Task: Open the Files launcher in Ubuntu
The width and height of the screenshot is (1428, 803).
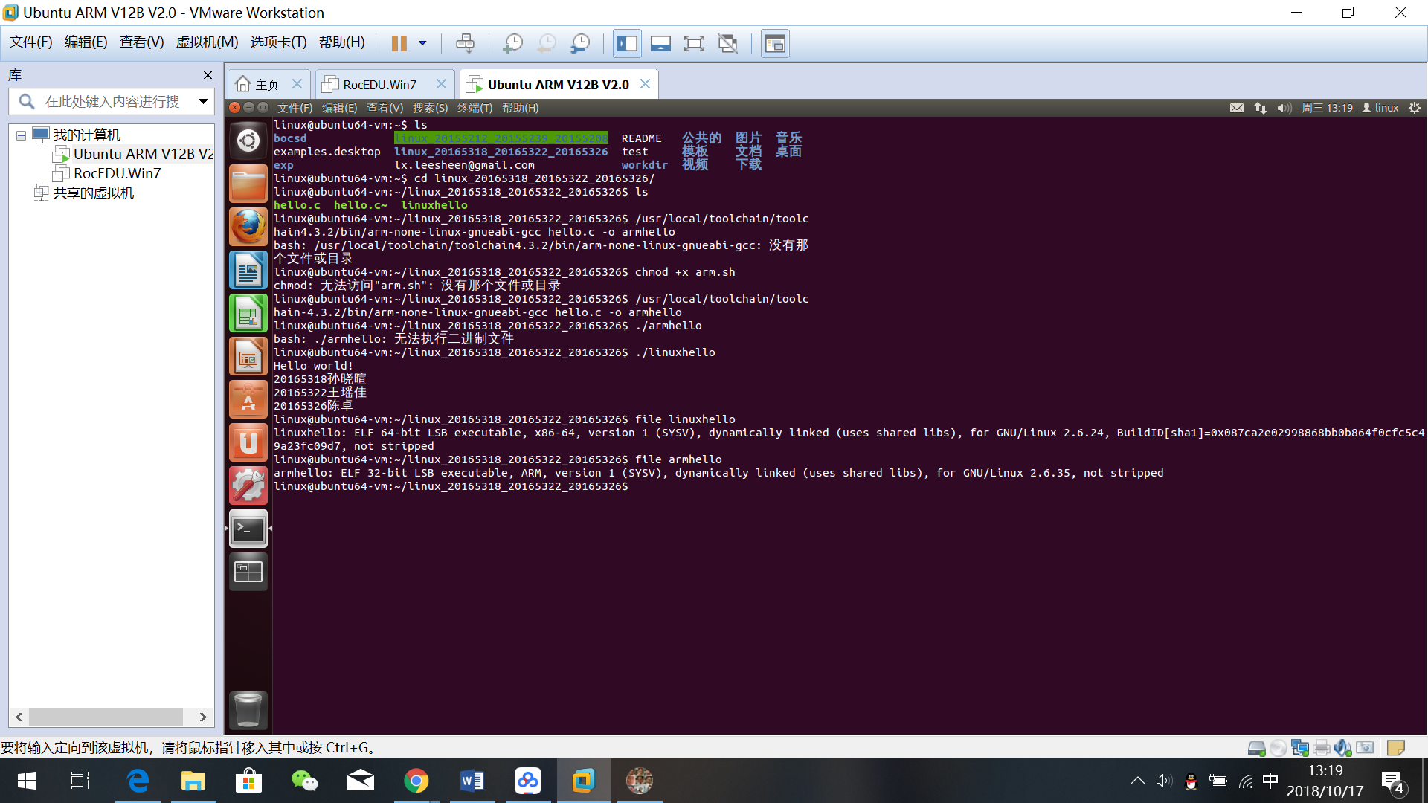Action: click(248, 184)
